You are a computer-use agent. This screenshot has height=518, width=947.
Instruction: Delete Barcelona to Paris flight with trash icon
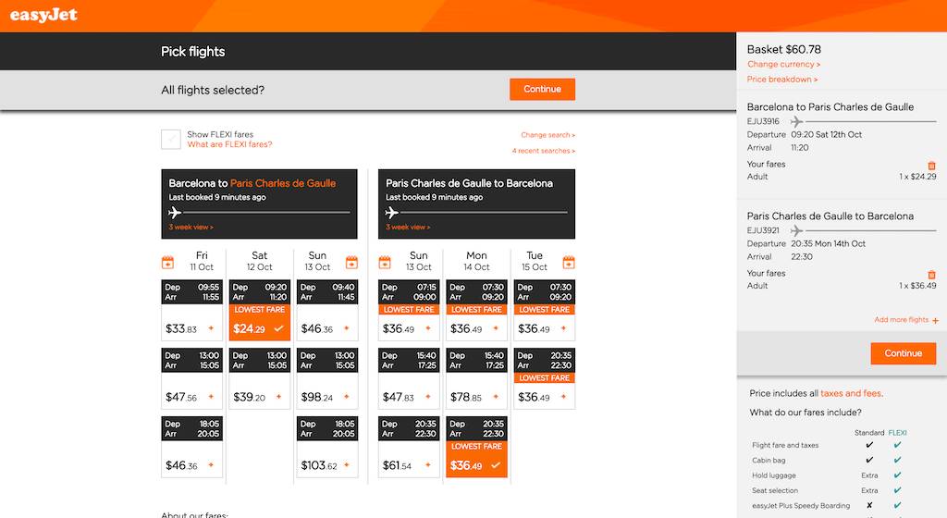[931, 166]
